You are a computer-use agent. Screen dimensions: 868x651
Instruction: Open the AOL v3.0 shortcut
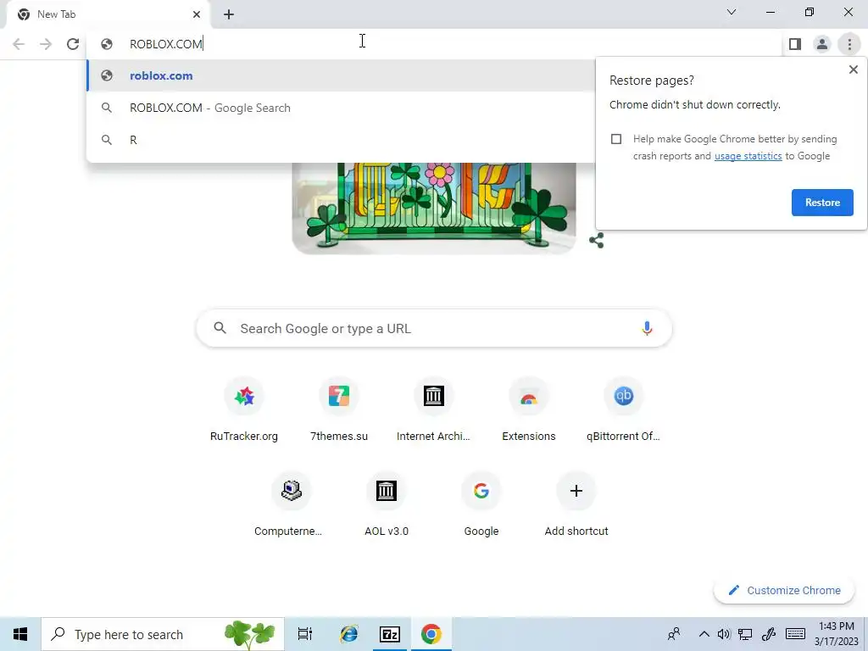pos(387,505)
